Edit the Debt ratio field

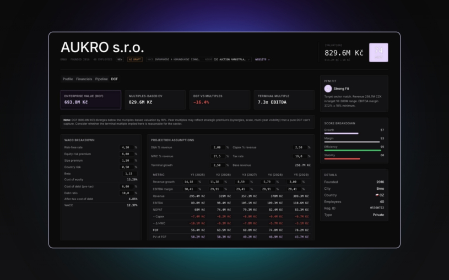(126, 193)
